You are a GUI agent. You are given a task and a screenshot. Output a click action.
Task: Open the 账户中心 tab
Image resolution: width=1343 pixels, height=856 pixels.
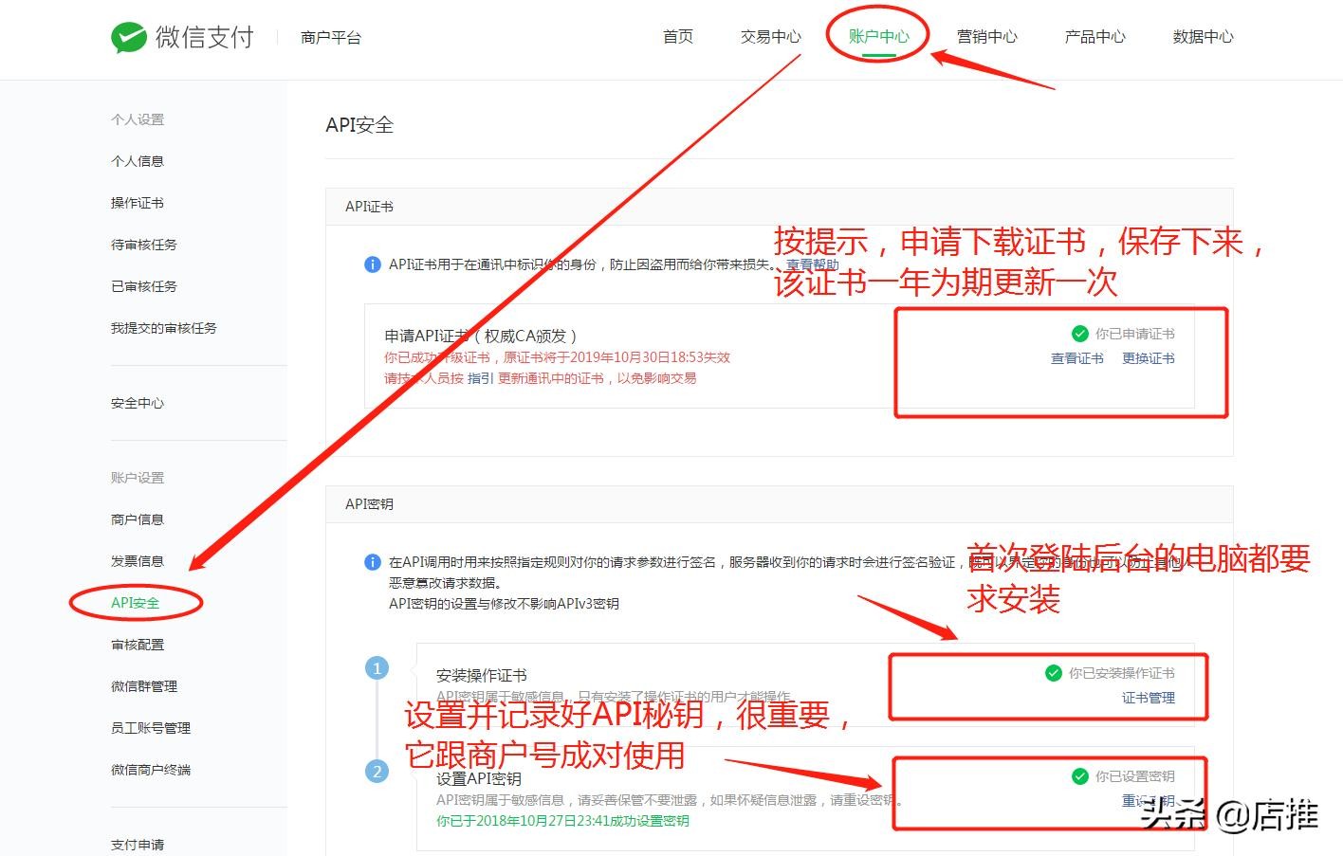pyautogui.click(x=878, y=37)
